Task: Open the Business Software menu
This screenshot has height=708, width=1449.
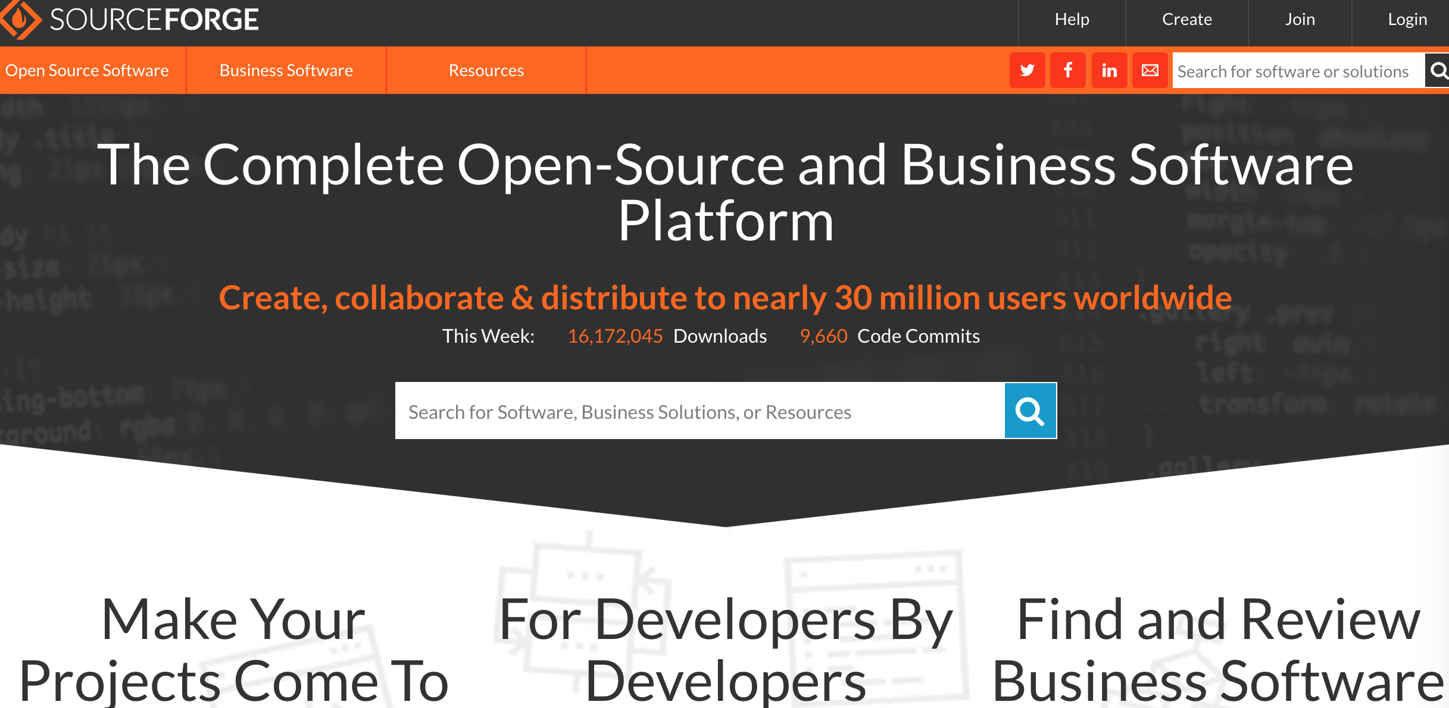Action: click(286, 70)
